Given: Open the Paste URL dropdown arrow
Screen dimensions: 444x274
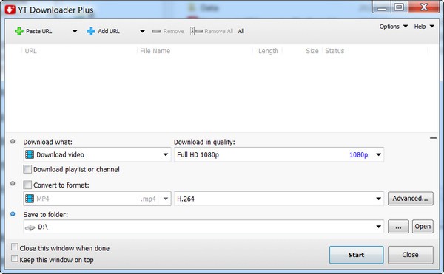Looking at the screenshot, I should 75,31.
